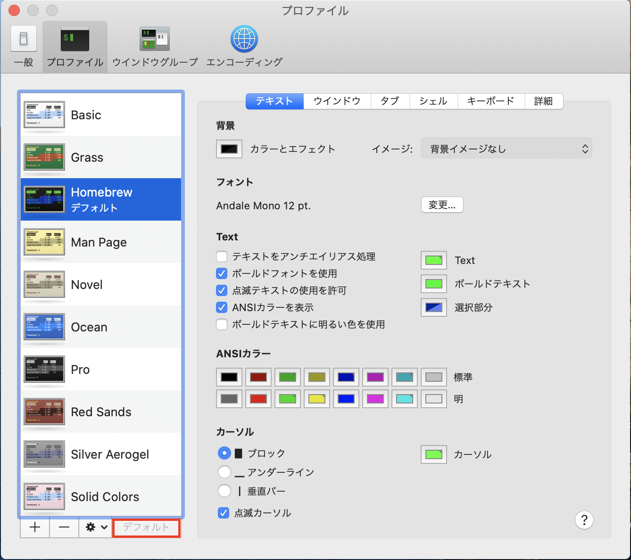The image size is (631, 560).
Task: Switch to the シェル tab
Action: pyautogui.click(x=433, y=101)
